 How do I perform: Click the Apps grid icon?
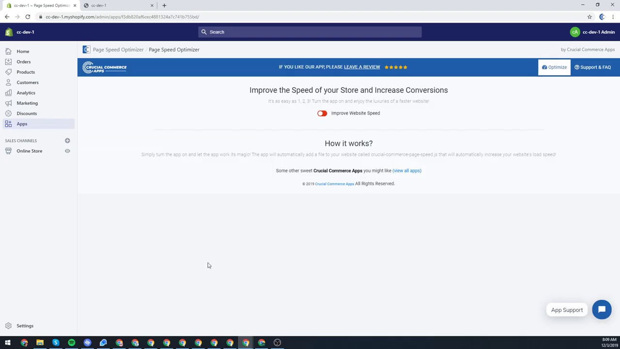tap(8, 124)
